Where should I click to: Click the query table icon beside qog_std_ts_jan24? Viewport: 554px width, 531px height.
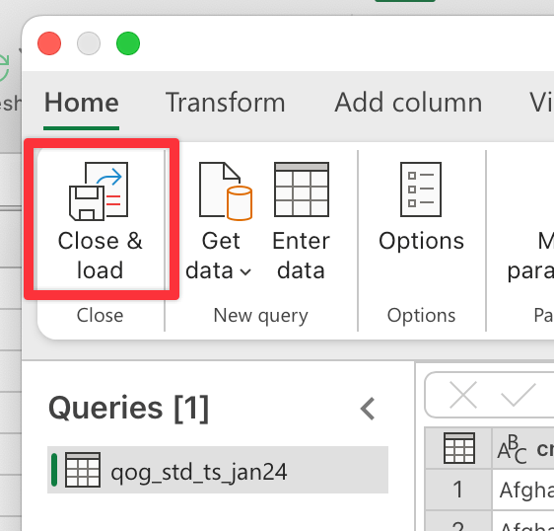coord(83,470)
